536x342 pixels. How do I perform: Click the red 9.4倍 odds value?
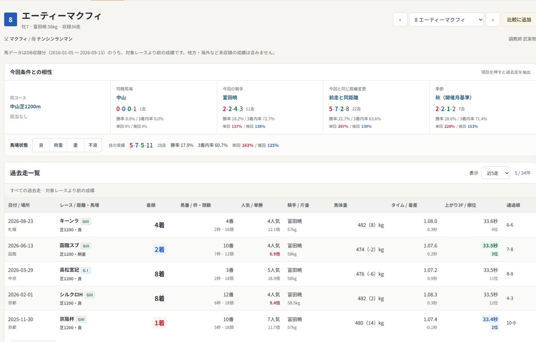274,303
